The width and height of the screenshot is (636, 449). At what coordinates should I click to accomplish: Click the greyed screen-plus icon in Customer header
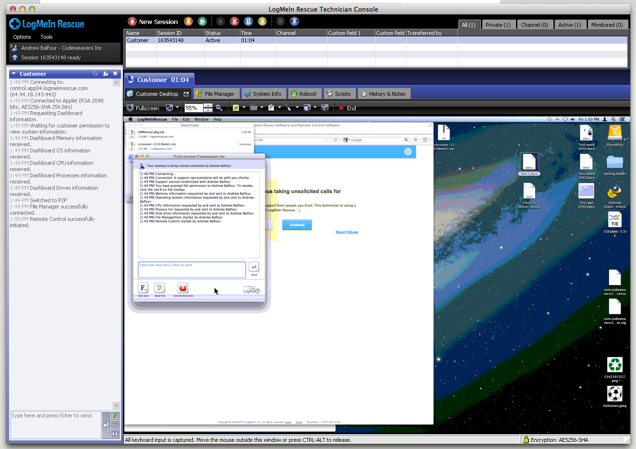[96, 74]
